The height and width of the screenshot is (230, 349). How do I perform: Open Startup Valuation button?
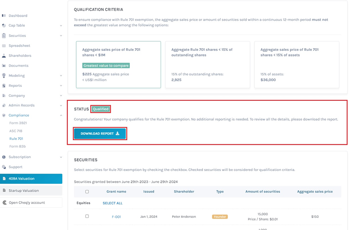pyautogui.click(x=31, y=190)
